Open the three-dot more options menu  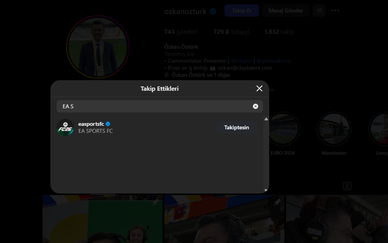pyautogui.click(x=335, y=11)
